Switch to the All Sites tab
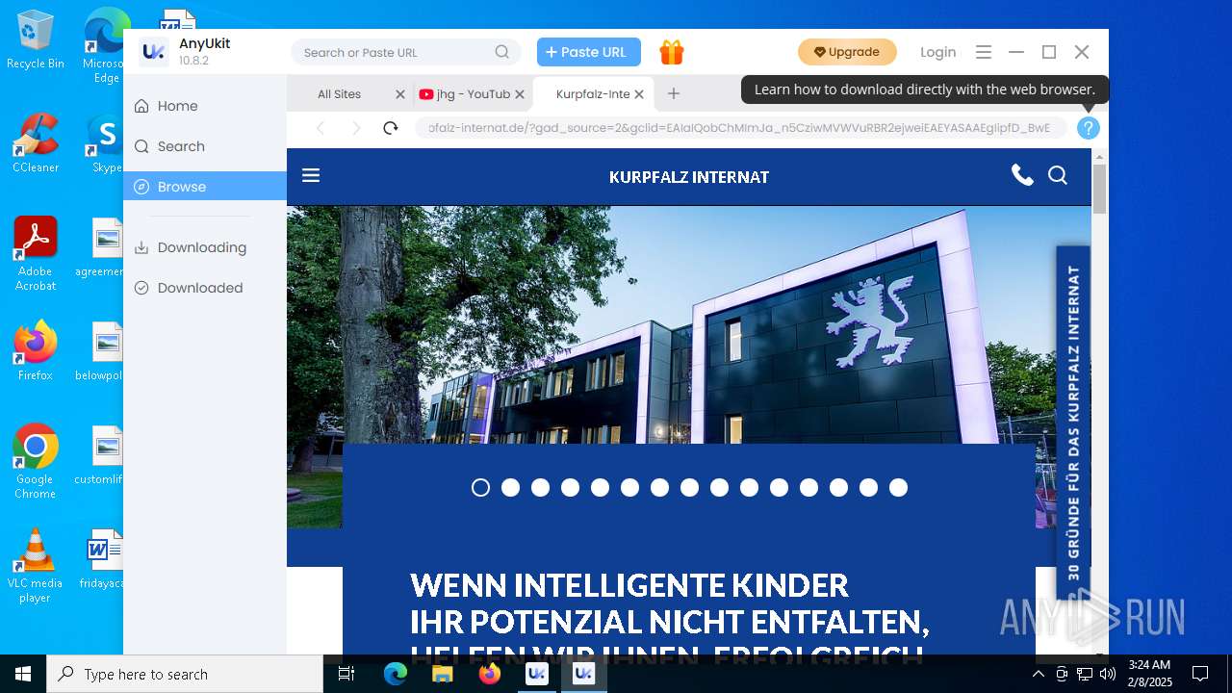Image resolution: width=1232 pixels, height=693 pixels. point(351,94)
